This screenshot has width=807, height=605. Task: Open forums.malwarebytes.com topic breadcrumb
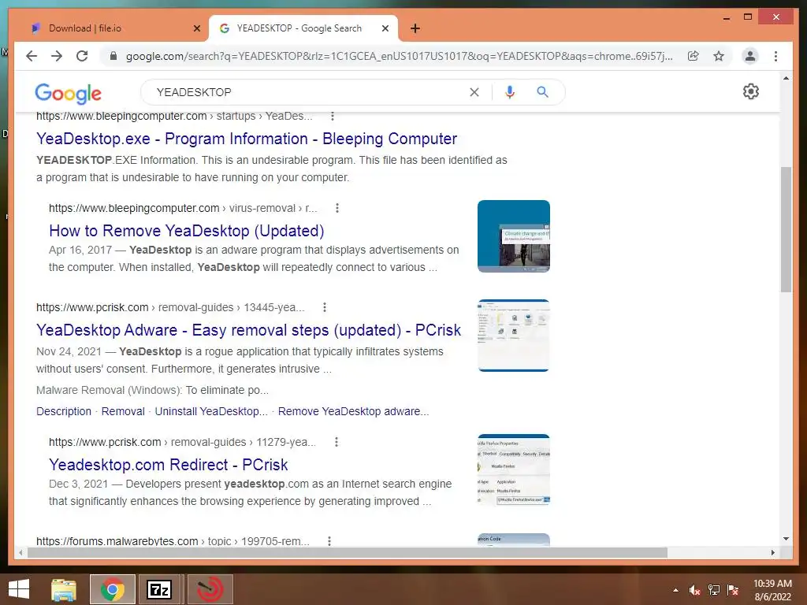(x=173, y=541)
